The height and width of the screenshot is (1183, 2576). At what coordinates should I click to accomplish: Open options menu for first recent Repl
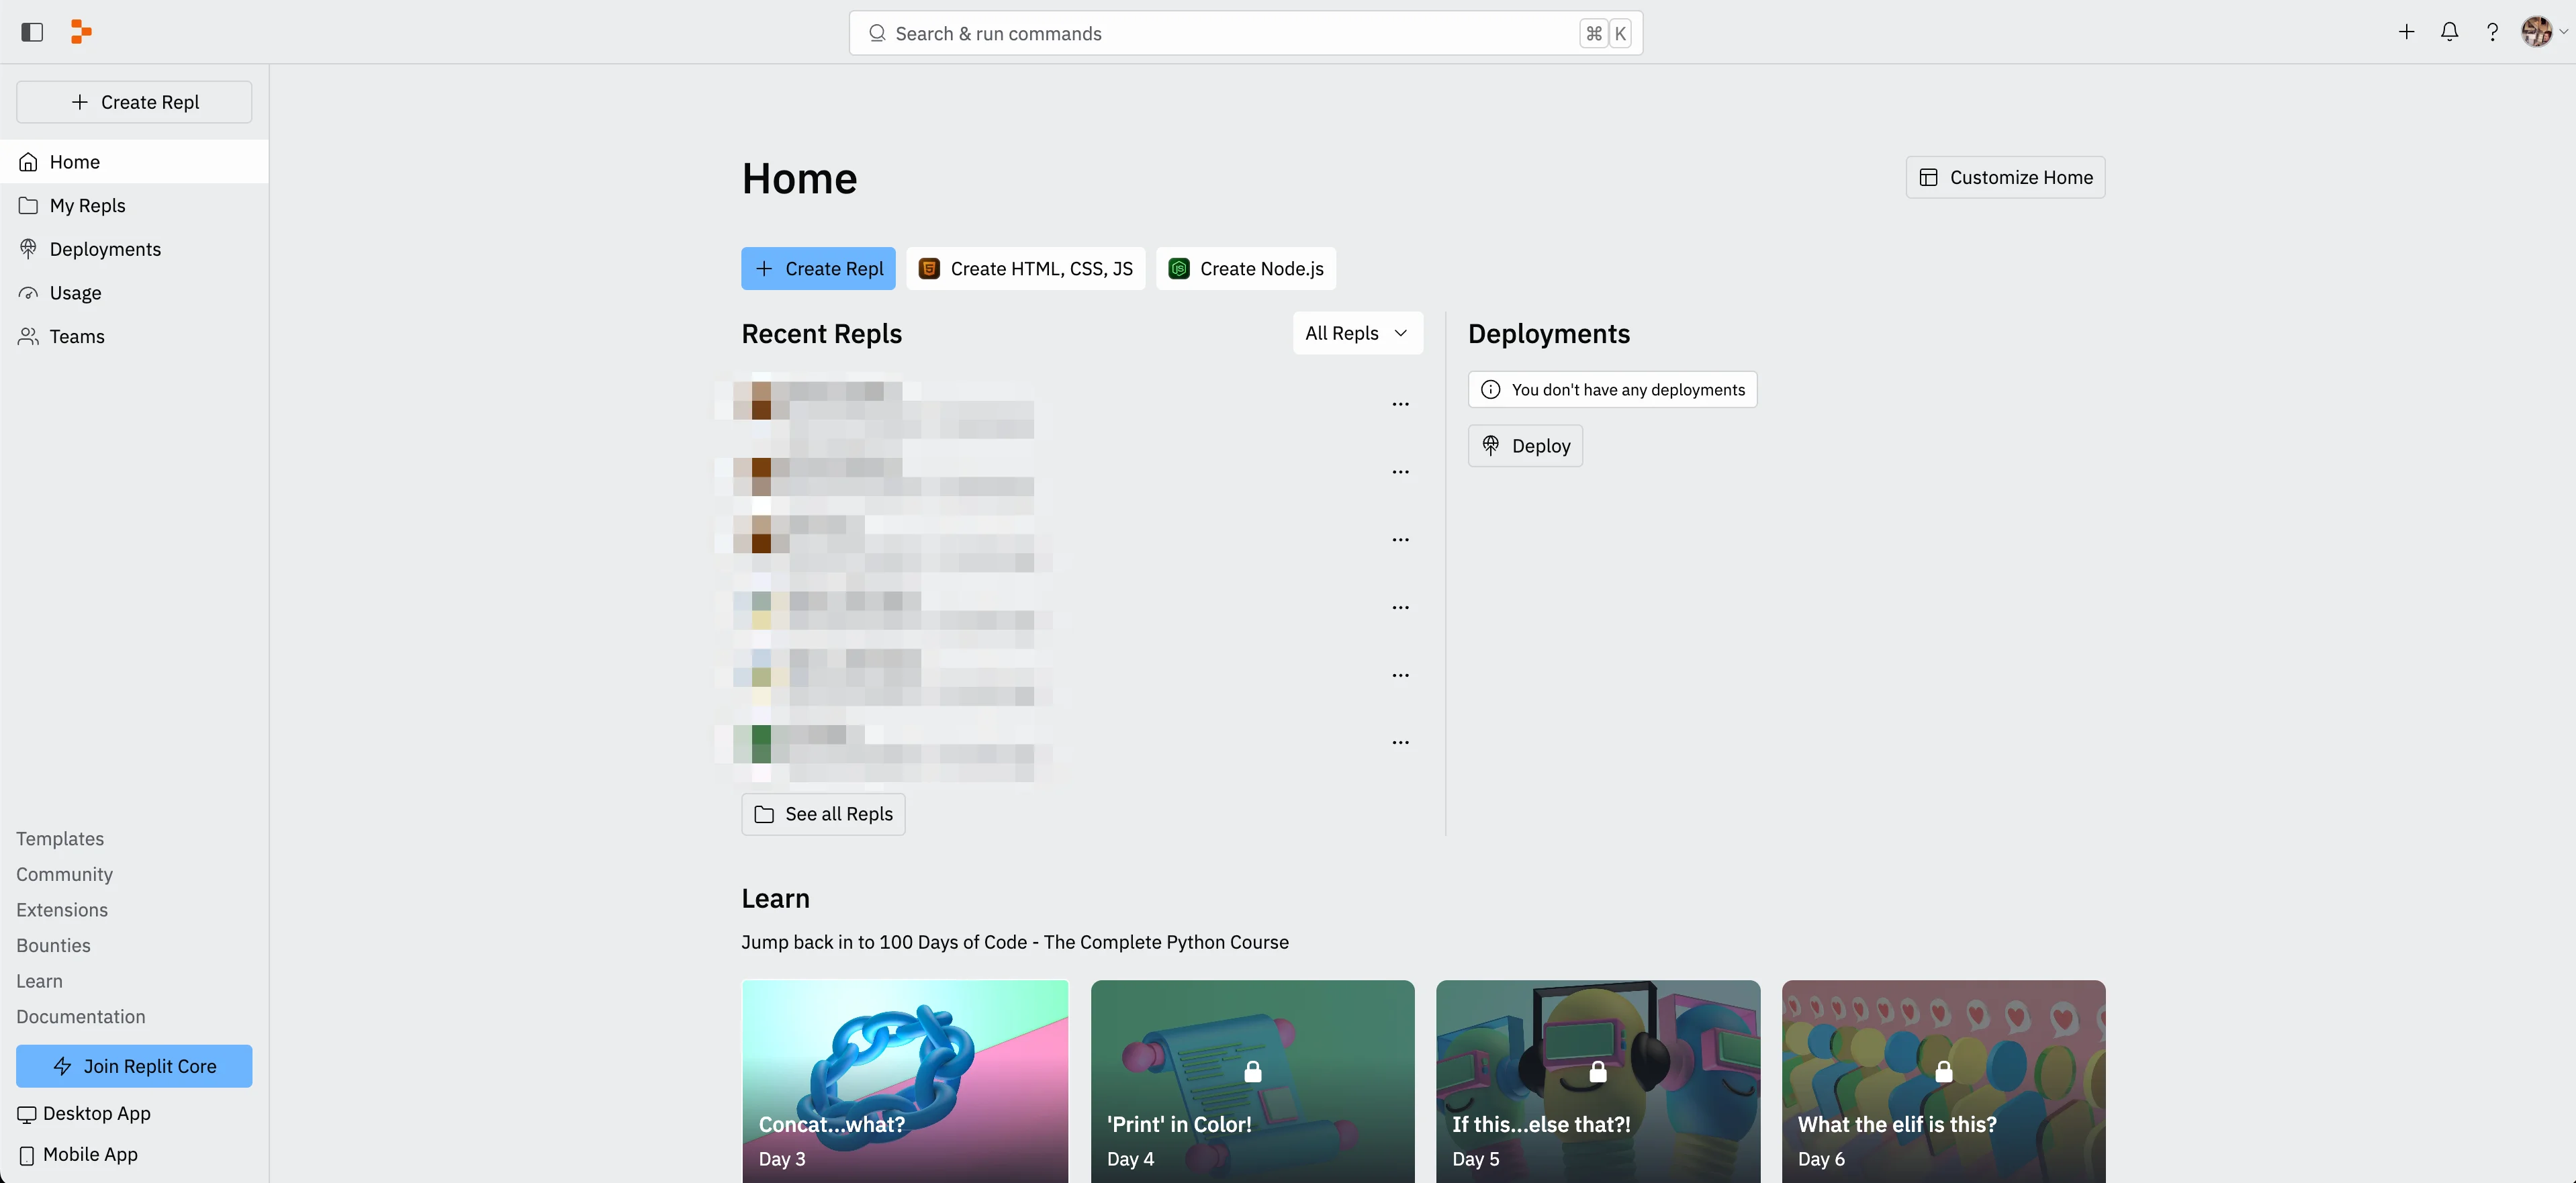[1400, 404]
